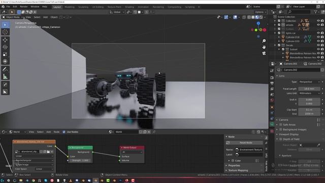Switch to the Shading workspace tab
Viewport: 325px width, 183px height.
click(x=129, y=7)
